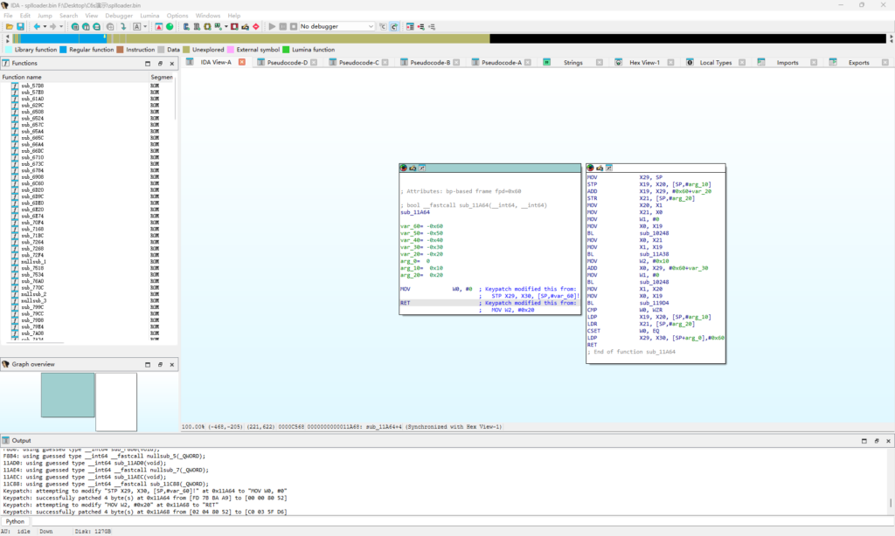Start the debugger with the green play icon

(271, 26)
